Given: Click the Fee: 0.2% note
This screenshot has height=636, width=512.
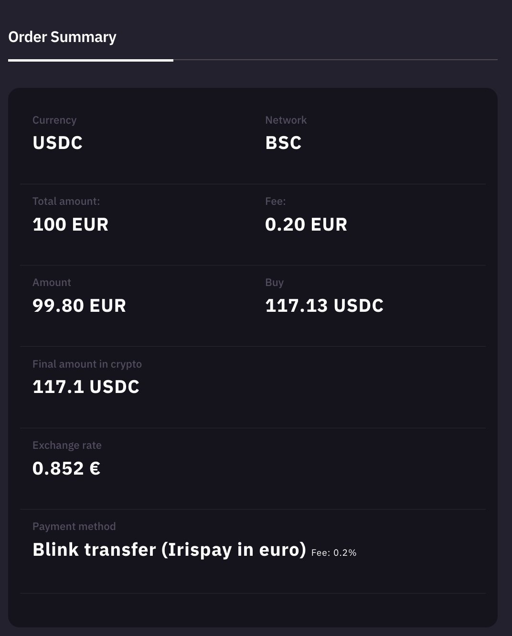Looking at the screenshot, I should (334, 553).
